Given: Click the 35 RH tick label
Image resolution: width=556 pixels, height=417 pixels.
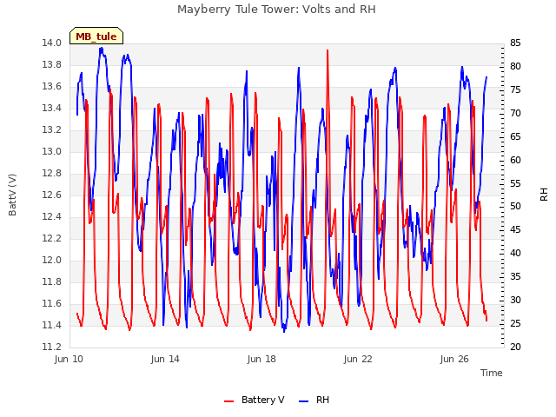Looking at the screenshot, I should tap(515, 276).
